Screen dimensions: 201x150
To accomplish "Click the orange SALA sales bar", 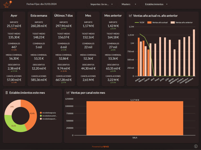I will pos(135,118).
